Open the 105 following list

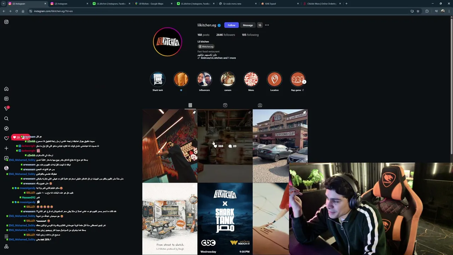250,35
